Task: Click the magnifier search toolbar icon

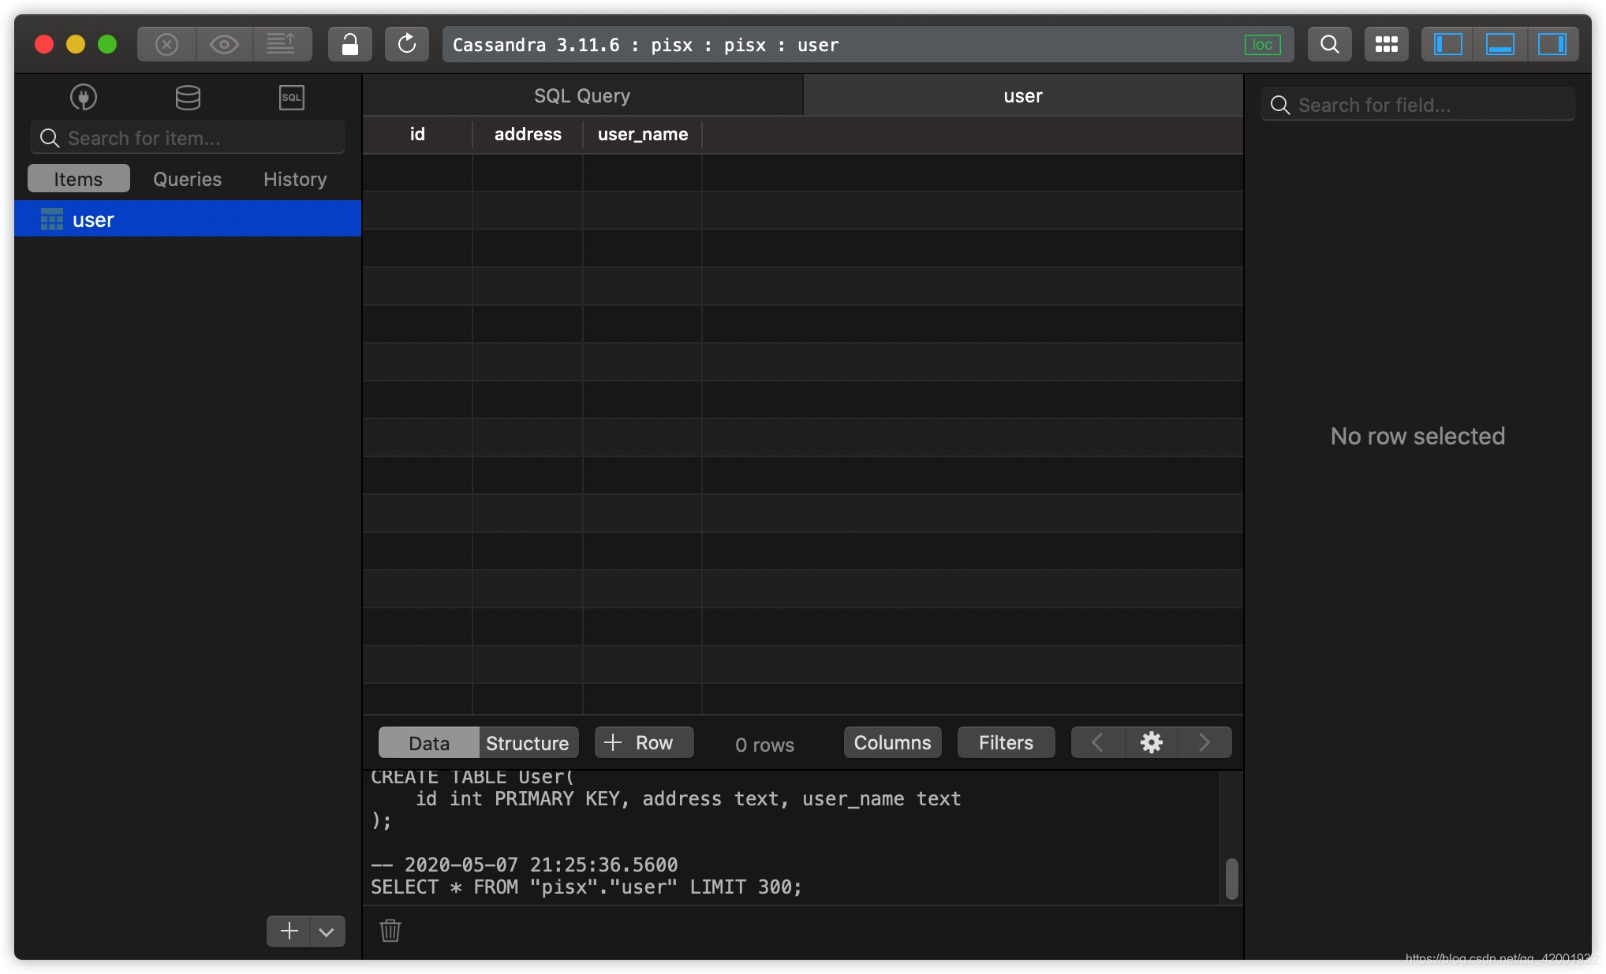Action: (x=1330, y=44)
